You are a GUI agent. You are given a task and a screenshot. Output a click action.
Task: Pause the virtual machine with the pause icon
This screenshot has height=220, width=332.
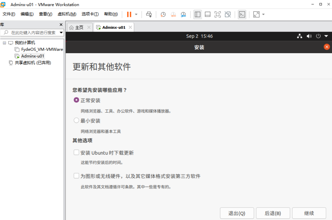pyautogui.click(x=129, y=14)
